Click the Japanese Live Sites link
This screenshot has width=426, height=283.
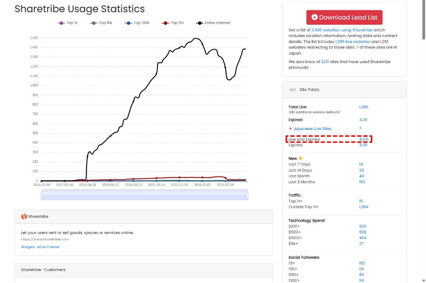pyautogui.click(x=312, y=129)
